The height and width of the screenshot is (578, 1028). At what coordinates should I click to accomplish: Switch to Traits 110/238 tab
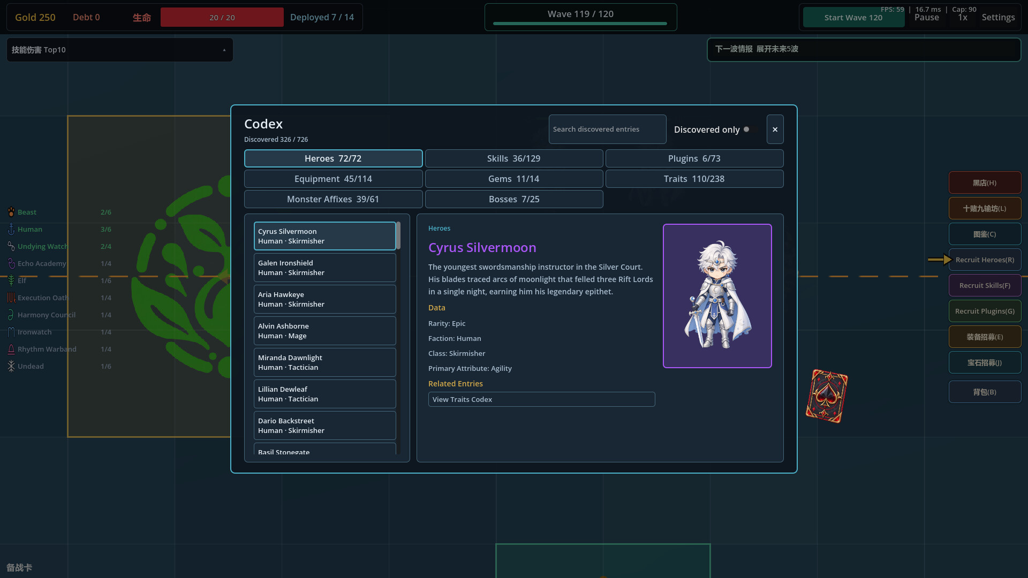[x=694, y=179]
